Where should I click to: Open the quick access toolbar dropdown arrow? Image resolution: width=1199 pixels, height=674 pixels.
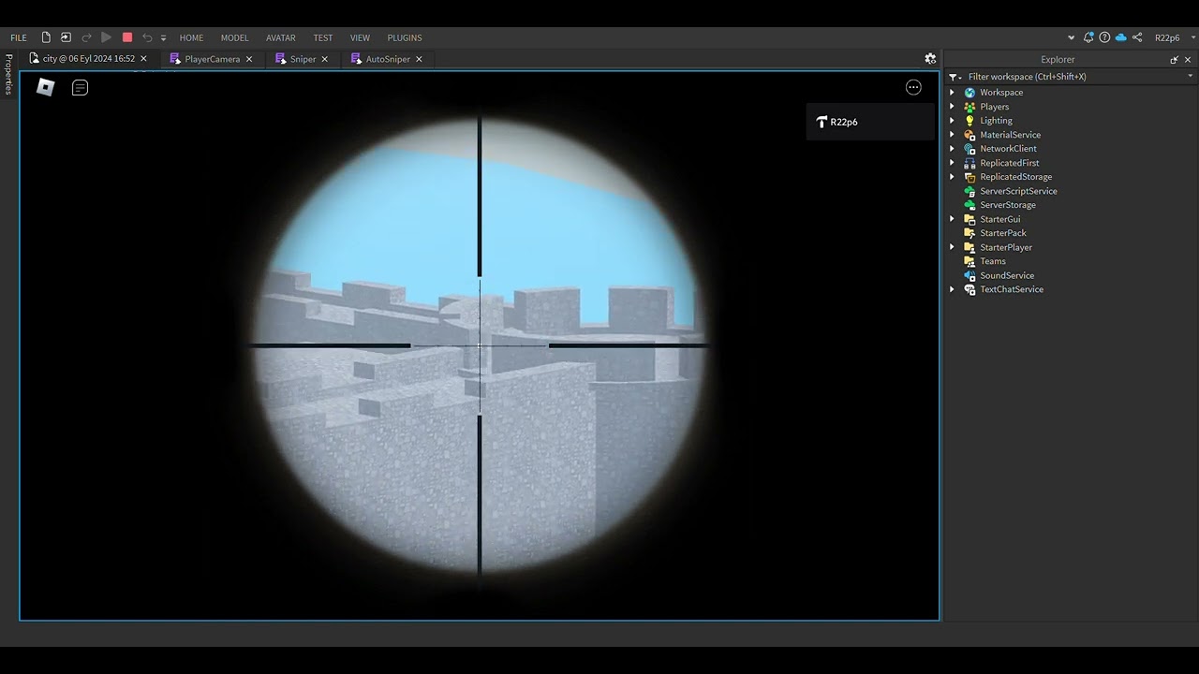pos(163,38)
